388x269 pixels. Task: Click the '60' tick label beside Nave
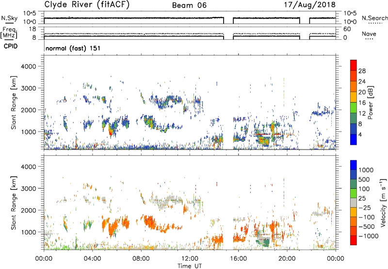tap(347, 29)
